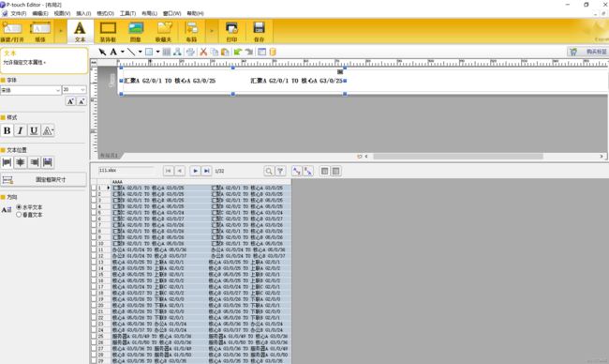Click the Copy icon in toolbar
The width and height of the screenshot is (609, 364).
[x=214, y=52]
